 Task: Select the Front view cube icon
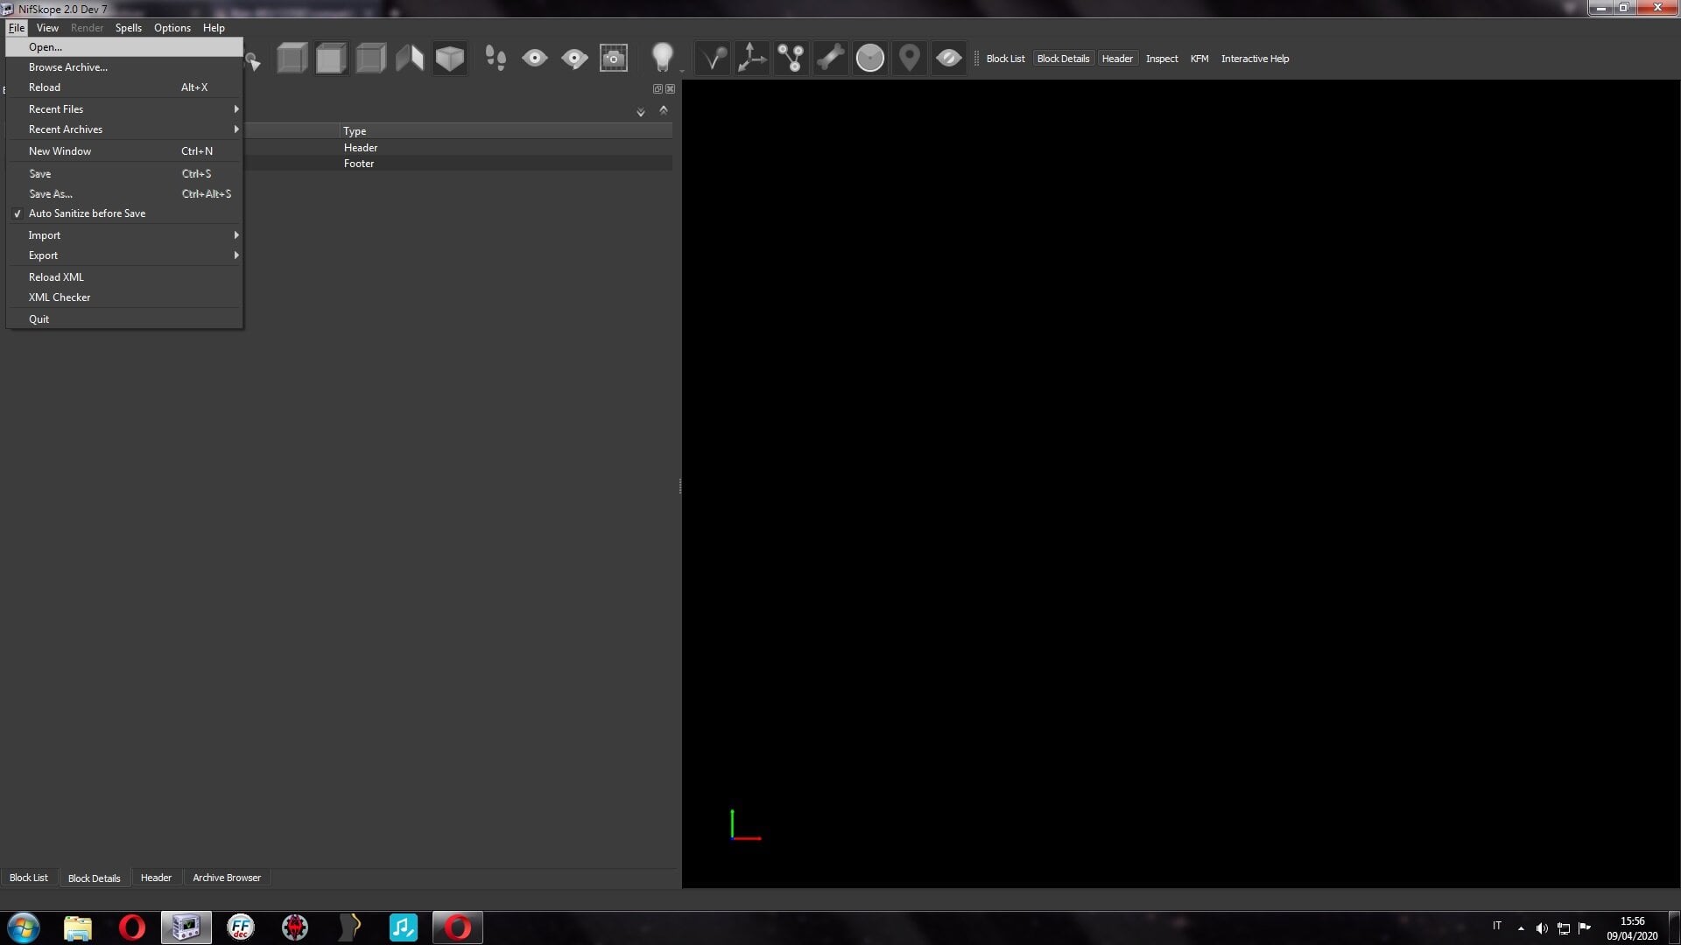[331, 59]
